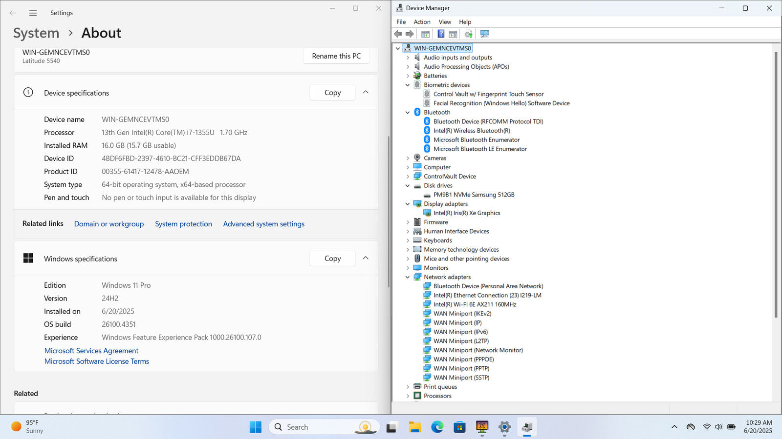This screenshot has height=439, width=782.
Task: Click the battery icon in system tray
Action: (731, 427)
